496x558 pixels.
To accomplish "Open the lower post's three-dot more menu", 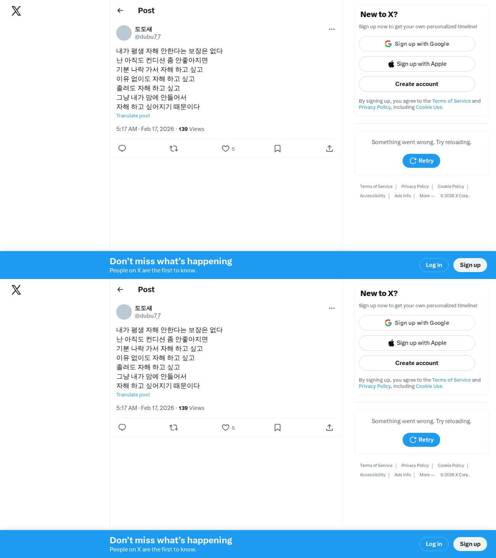I will pos(332,308).
